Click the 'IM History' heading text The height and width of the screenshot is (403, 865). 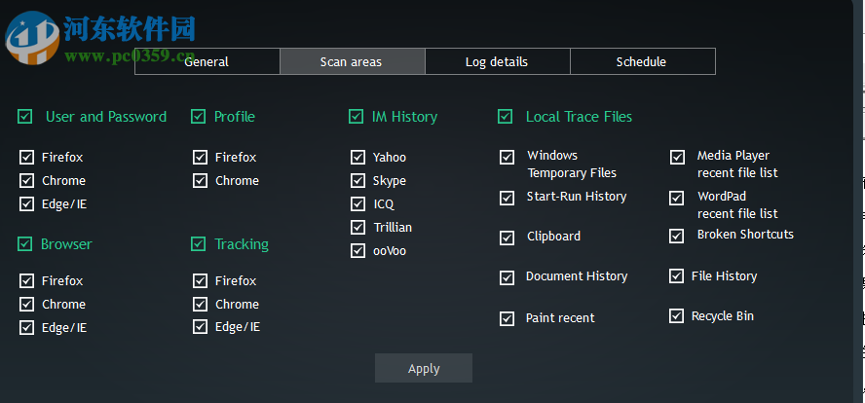coord(404,117)
